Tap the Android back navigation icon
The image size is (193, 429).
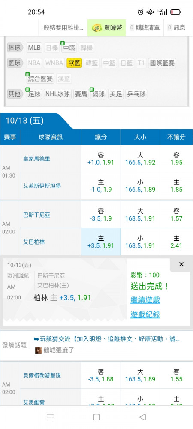click(x=142, y=417)
